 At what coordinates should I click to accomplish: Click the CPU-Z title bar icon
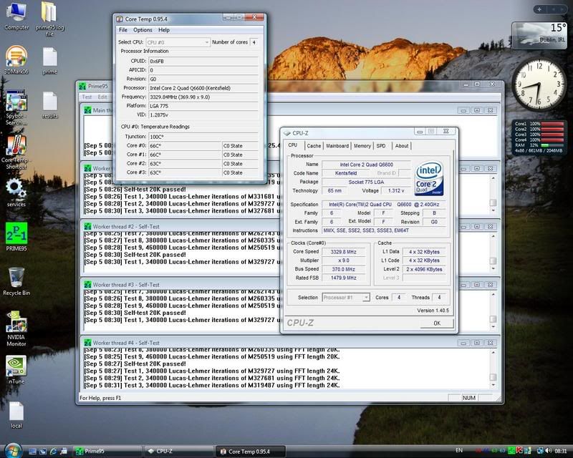pyautogui.click(x=287, y=133)
